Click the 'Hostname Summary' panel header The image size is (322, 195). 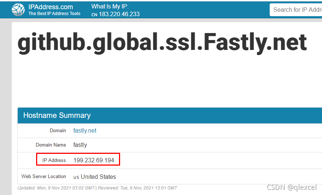point(170,115)
